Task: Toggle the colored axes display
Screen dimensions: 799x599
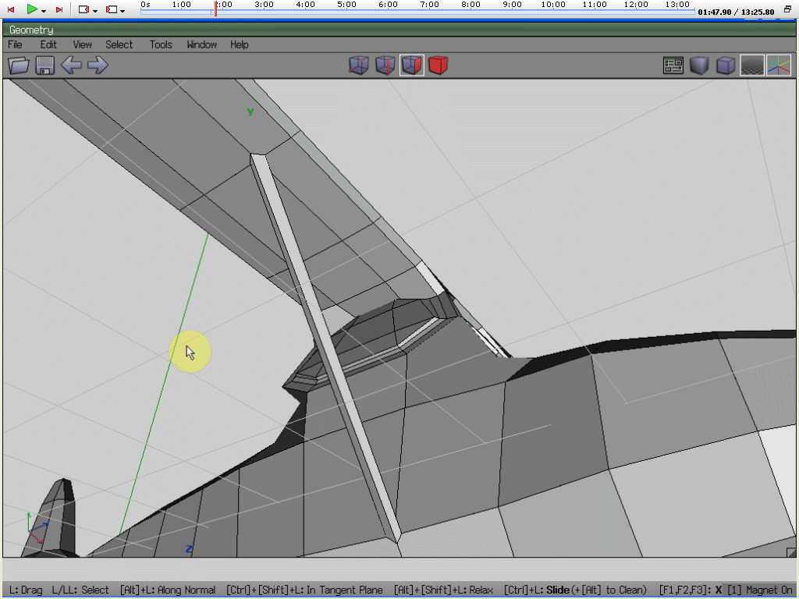Action: (x=778, y=66)
